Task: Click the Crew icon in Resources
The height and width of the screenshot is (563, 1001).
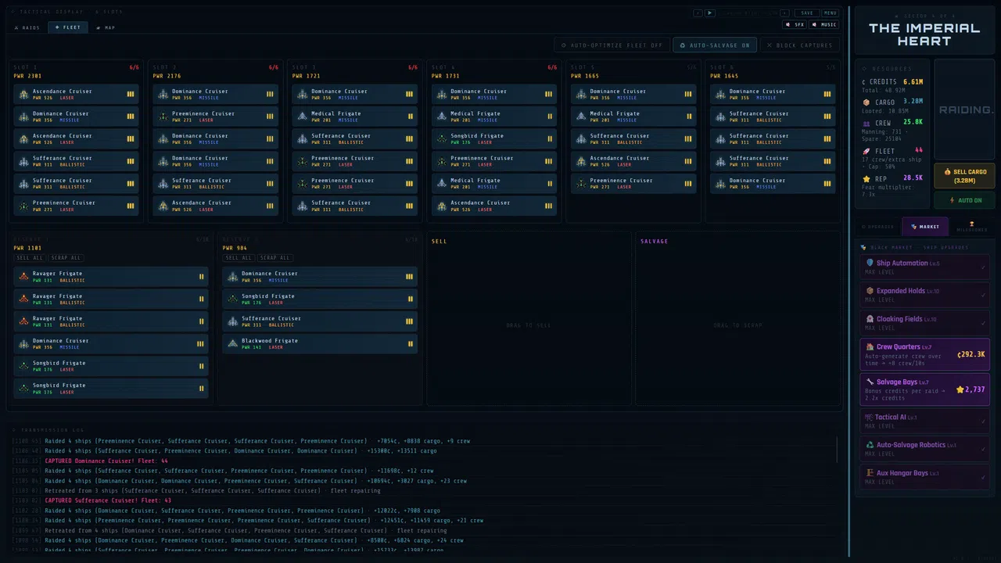Action: click(866, 123)
